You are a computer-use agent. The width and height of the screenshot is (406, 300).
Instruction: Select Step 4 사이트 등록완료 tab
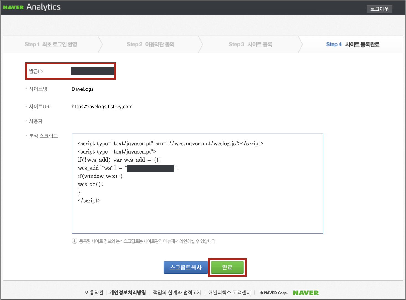(353, 44)
